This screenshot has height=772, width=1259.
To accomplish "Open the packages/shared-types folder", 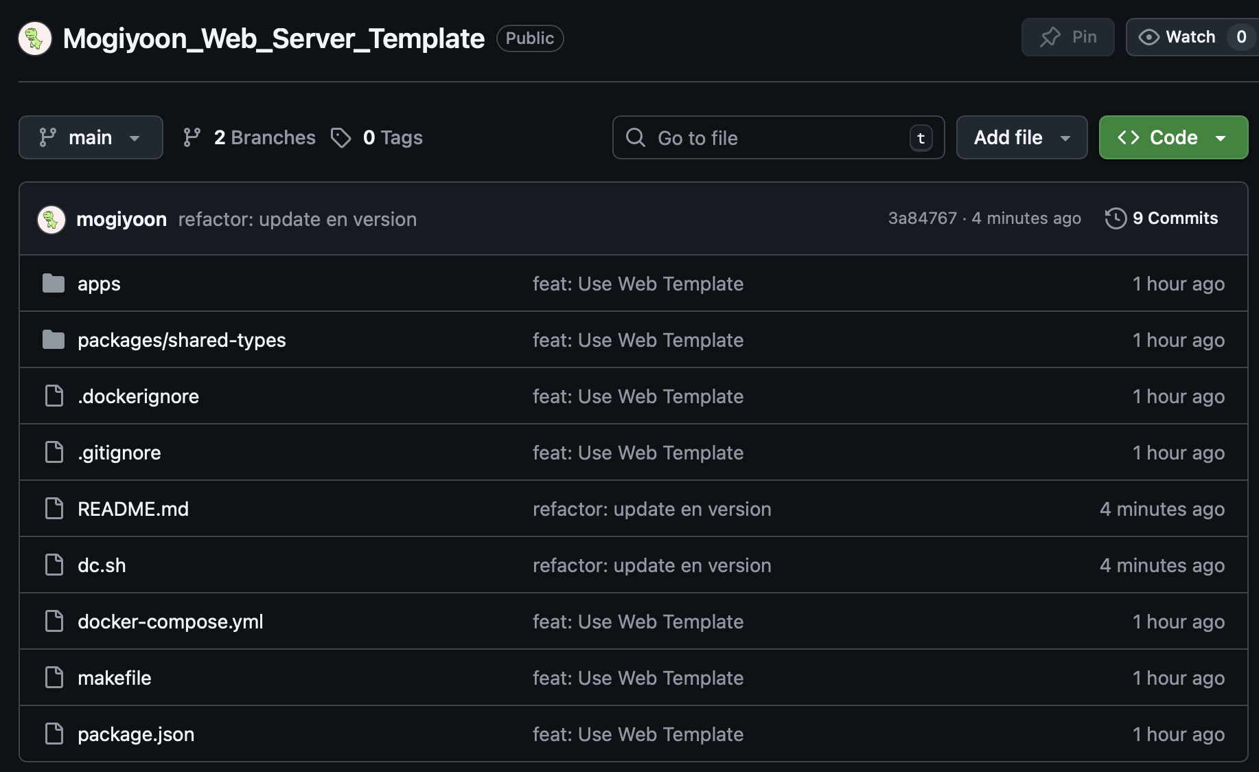I will tap(182, 340).
